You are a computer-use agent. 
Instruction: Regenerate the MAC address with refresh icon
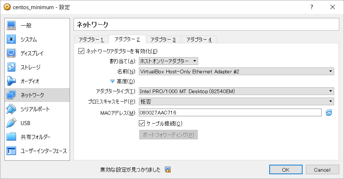pos(329,113)
